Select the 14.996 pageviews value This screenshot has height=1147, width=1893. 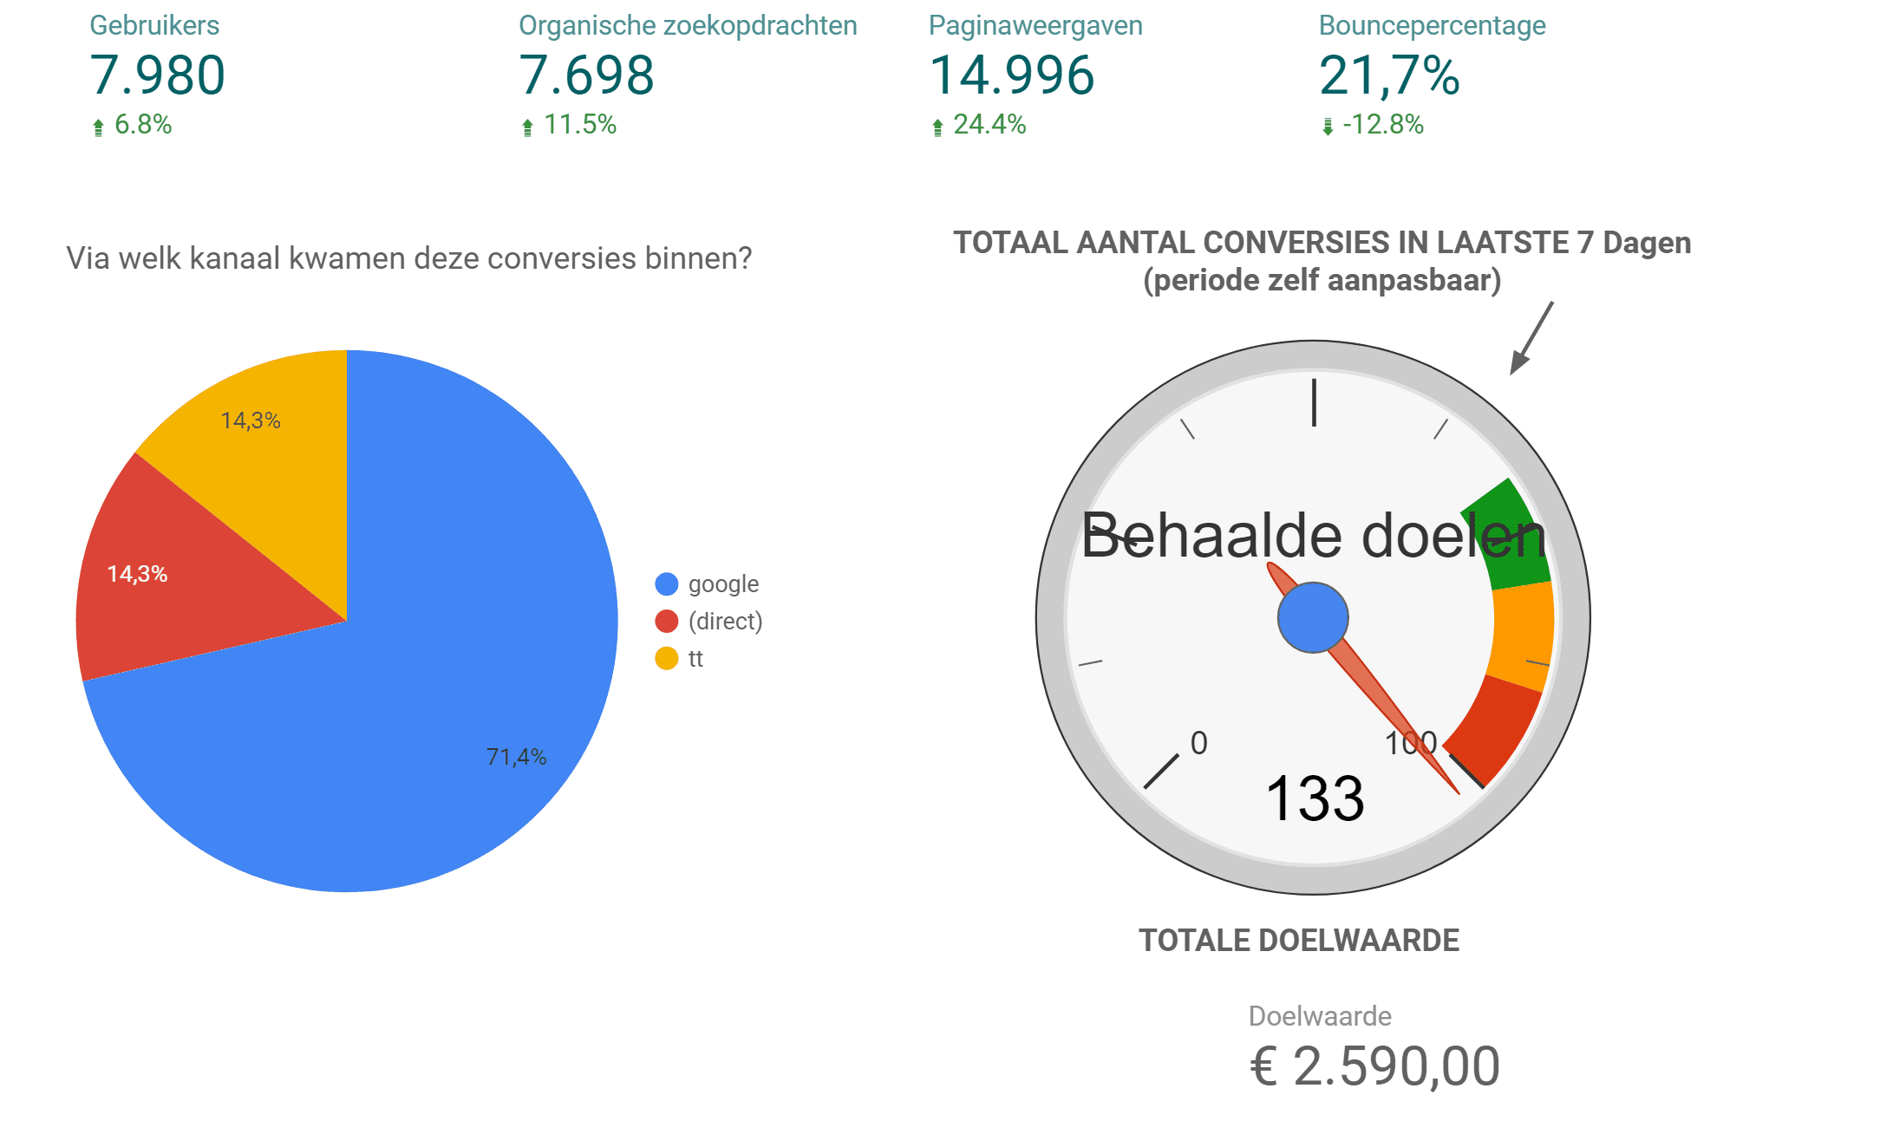tap(1012, 75)
